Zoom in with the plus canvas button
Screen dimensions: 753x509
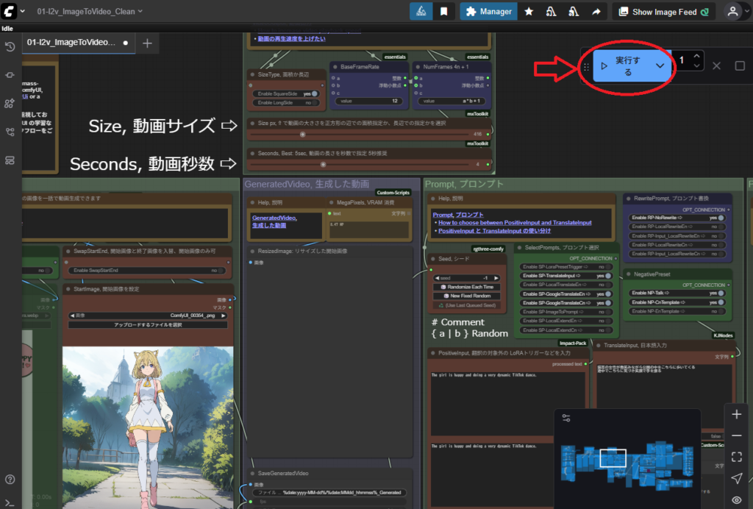(x=737, y=414)
